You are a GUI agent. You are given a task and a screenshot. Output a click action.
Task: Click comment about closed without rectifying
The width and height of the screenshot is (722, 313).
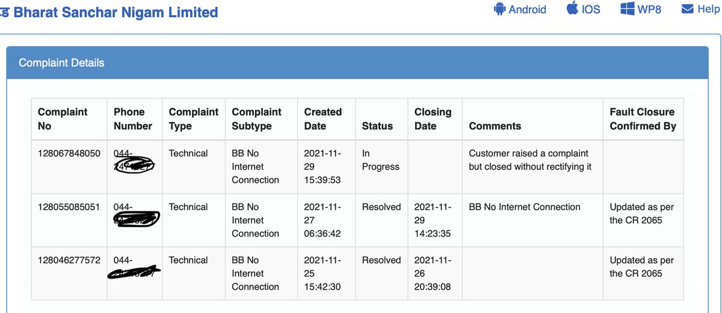(531, 160)
